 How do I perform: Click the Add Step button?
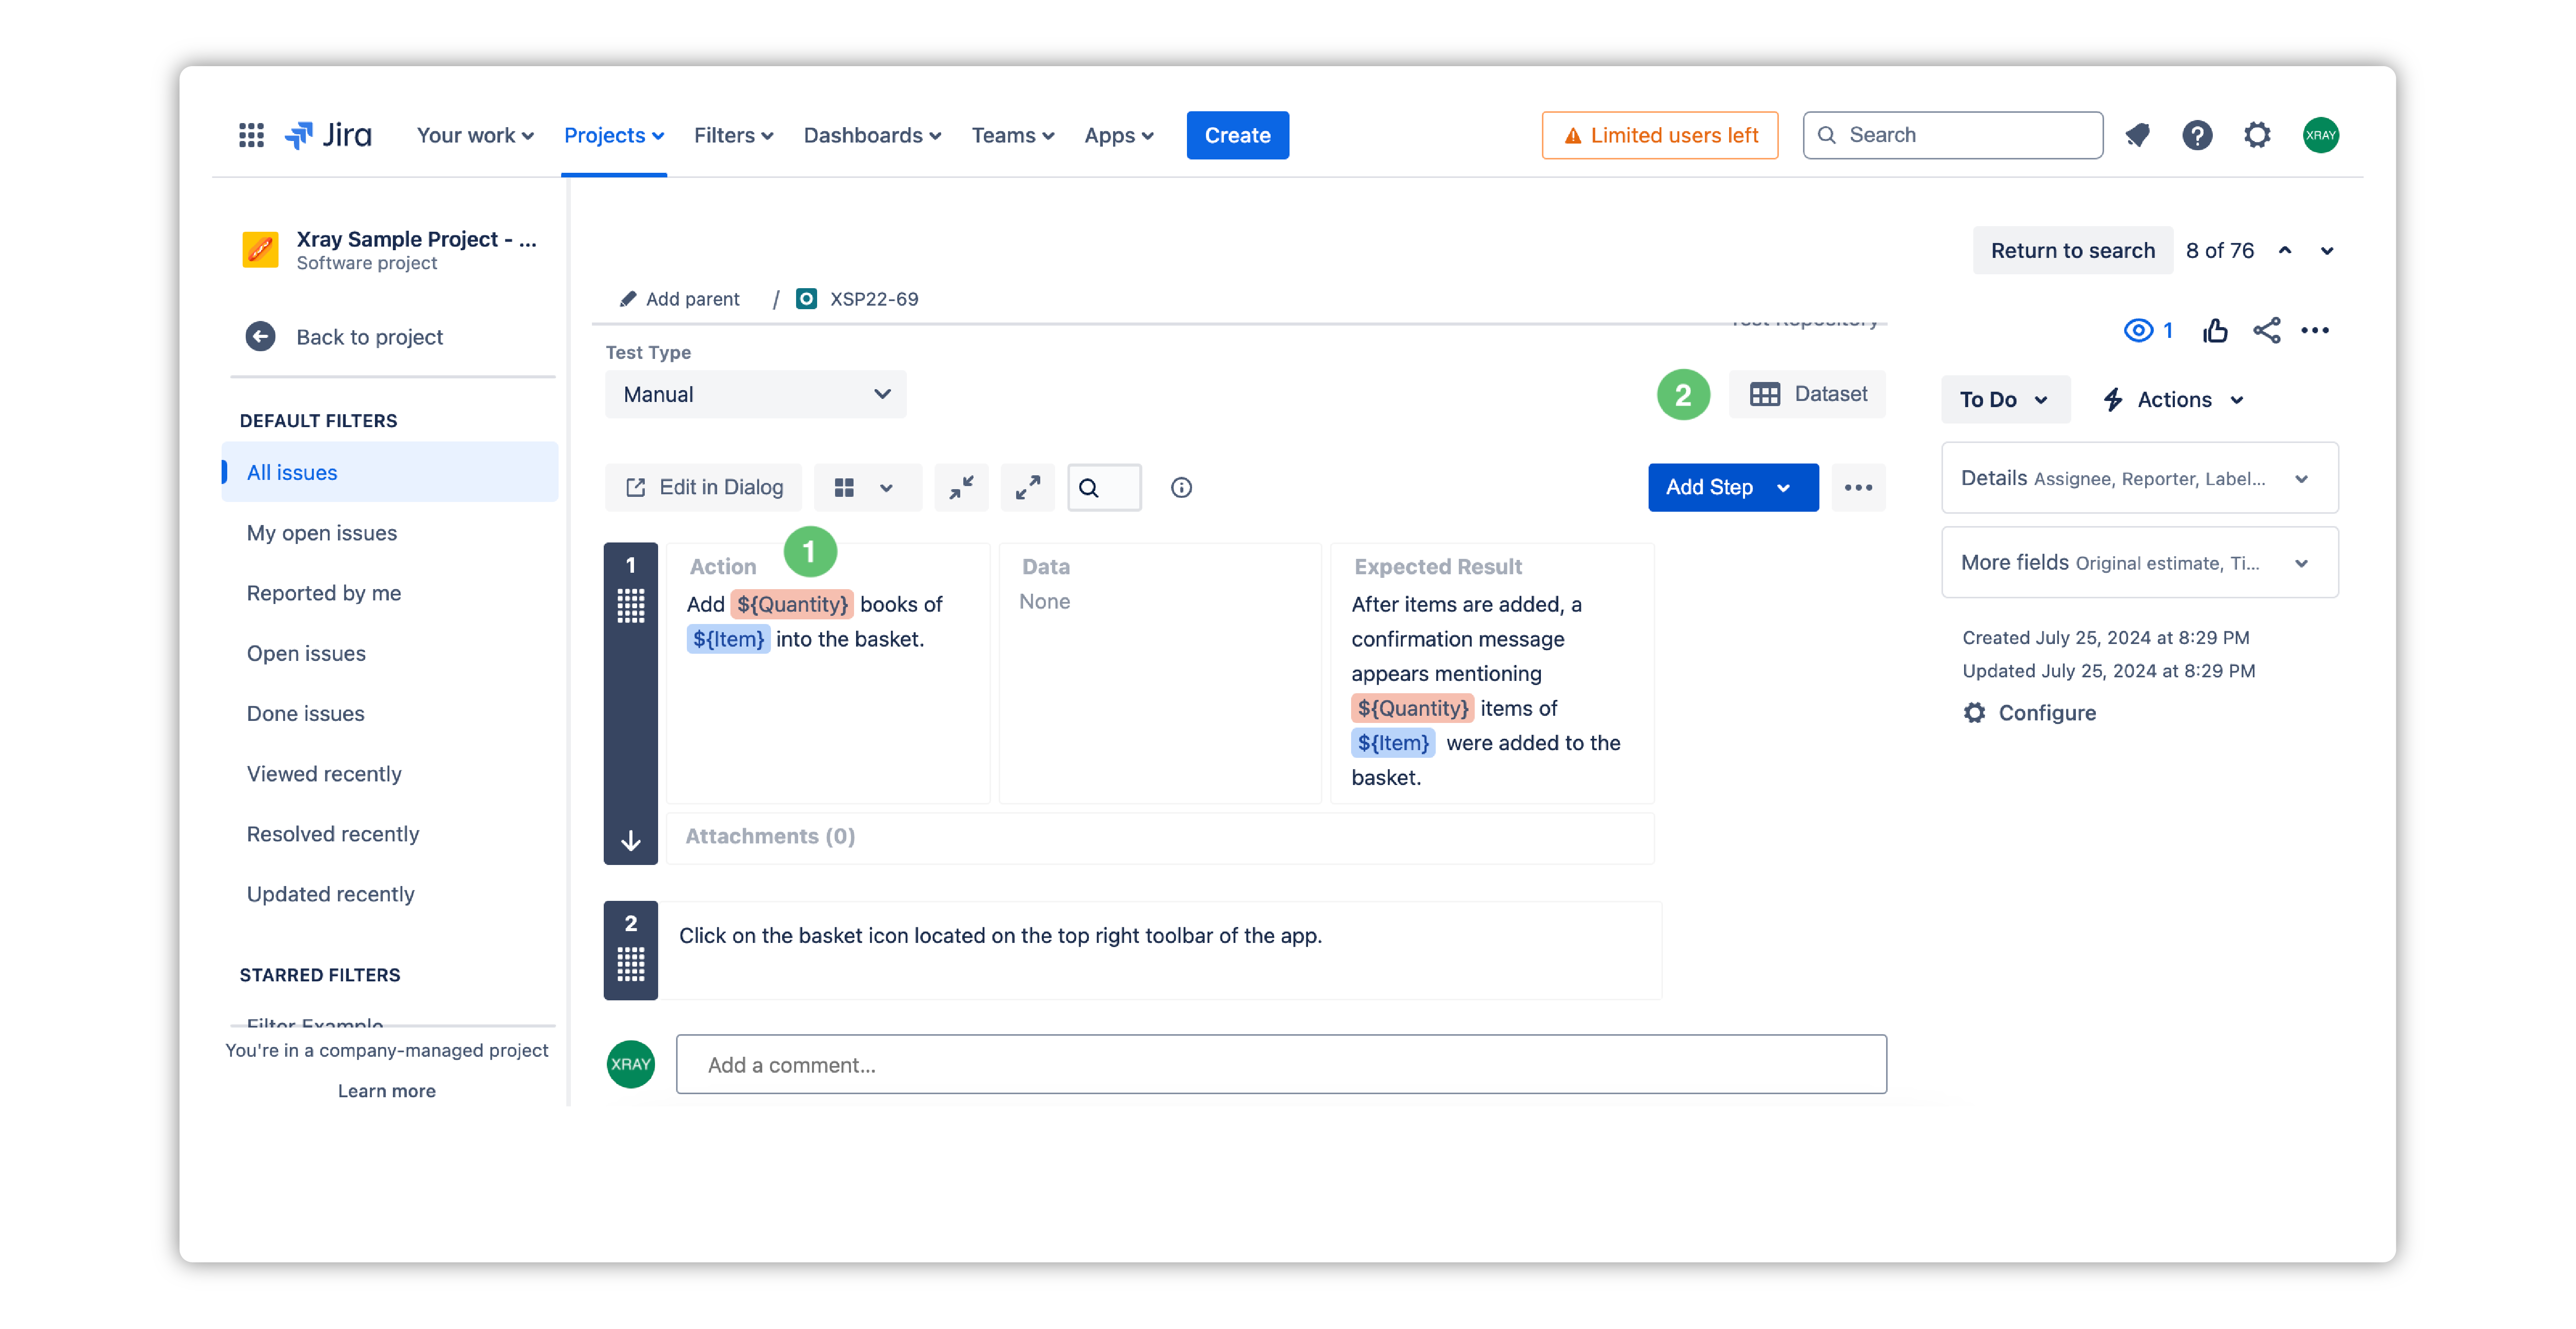(1709, 488)
